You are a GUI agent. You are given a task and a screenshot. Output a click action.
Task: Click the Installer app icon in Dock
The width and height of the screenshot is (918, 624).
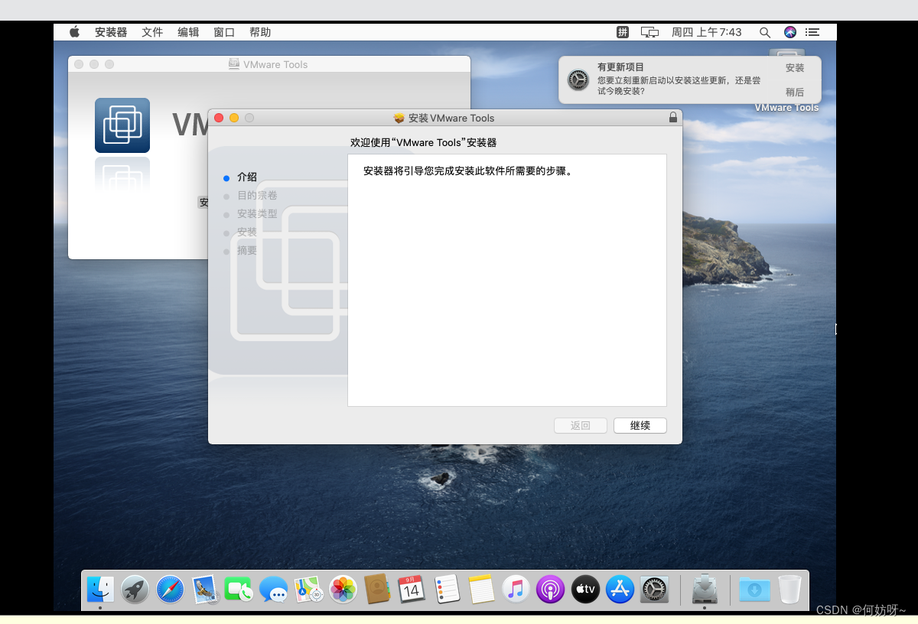(705, 589)
